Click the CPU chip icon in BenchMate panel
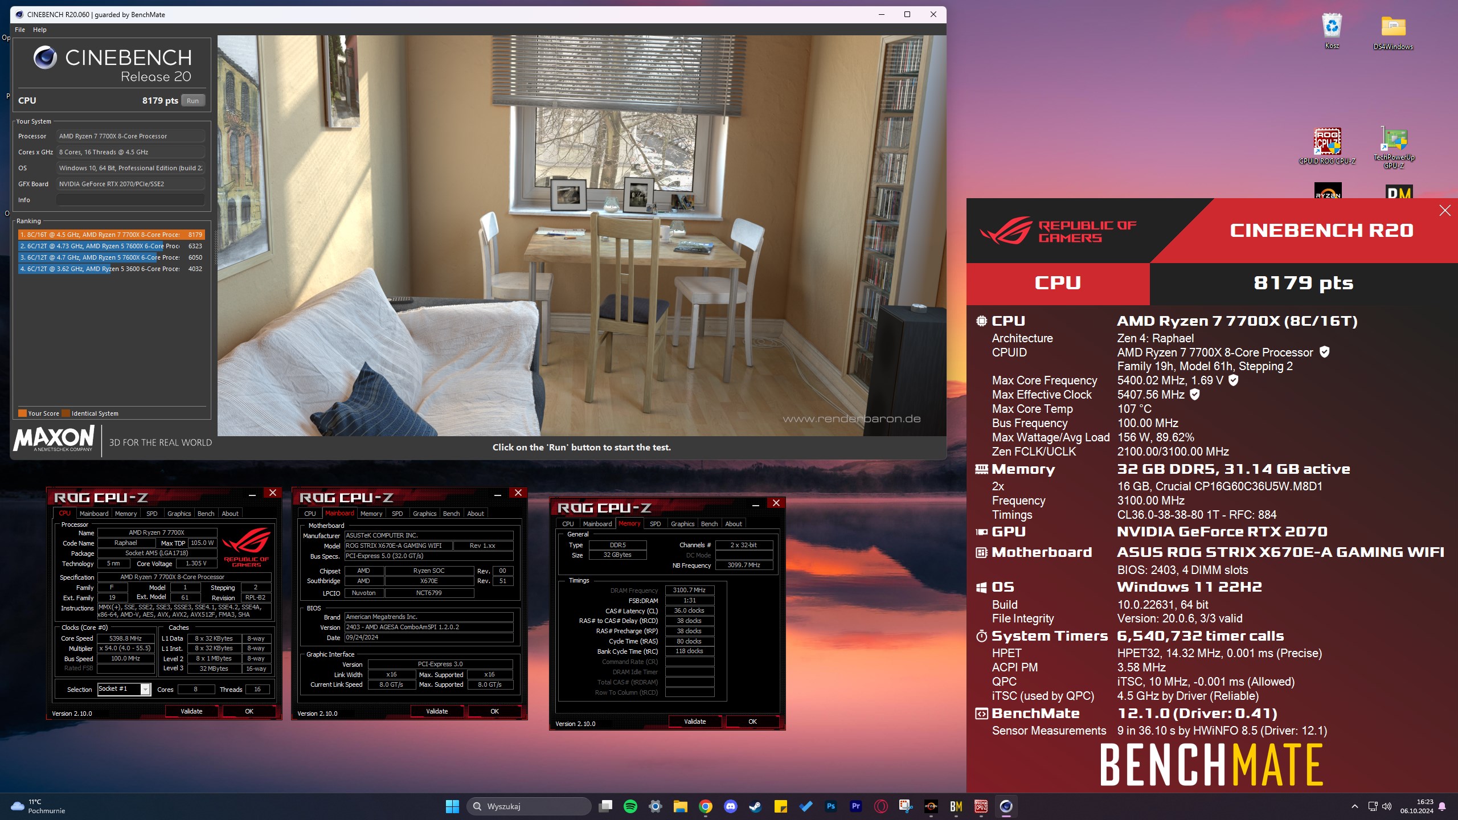The image size is (1458, 820). [x=981, y=321]
